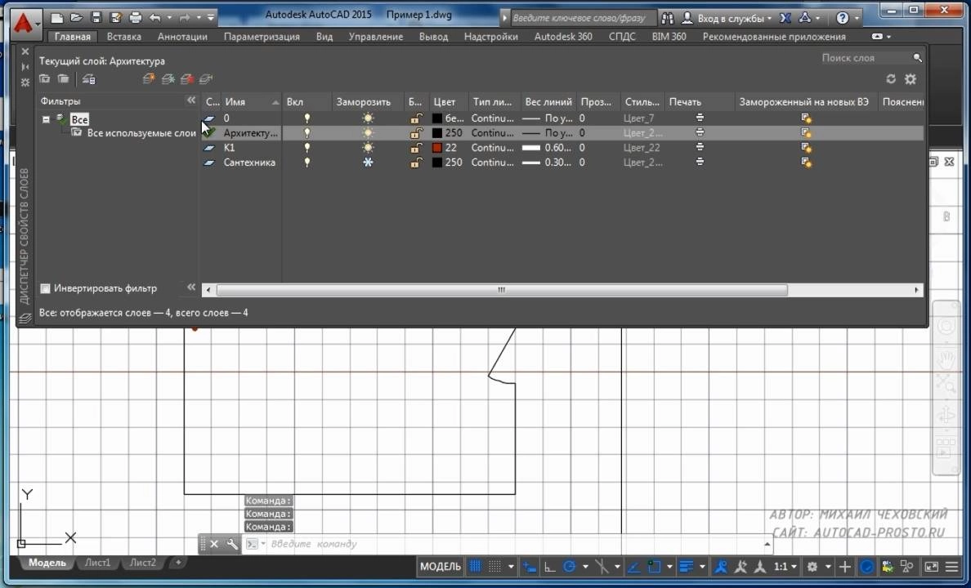The height and width of the screenshot is (588, 971).
Task: Turn off the light bulb for layer Сантехника
Action: pyautogui.click(x=307, y=163)
